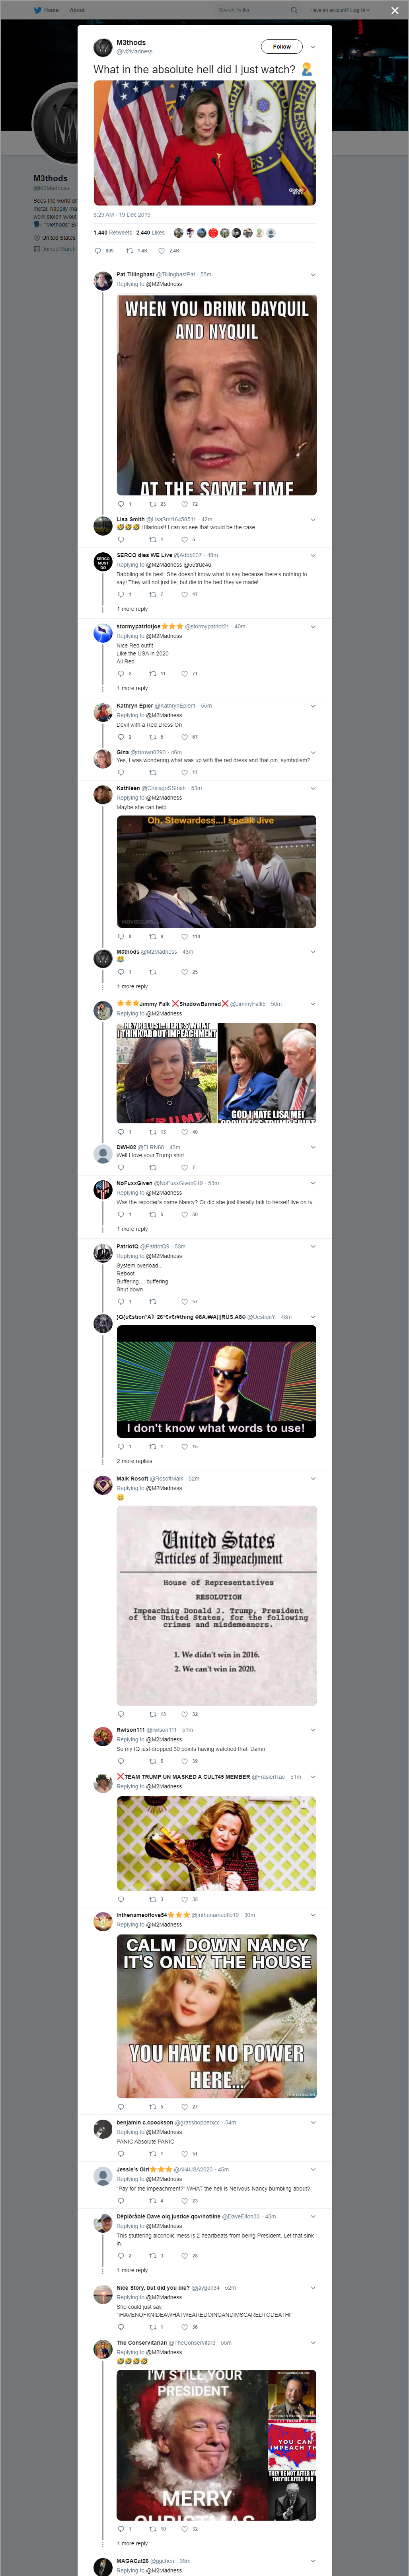The height and width of the screenshot is (2576, 409).
Task: Open the chevron menu beside the Follow button
Action: tap(313, 46)
